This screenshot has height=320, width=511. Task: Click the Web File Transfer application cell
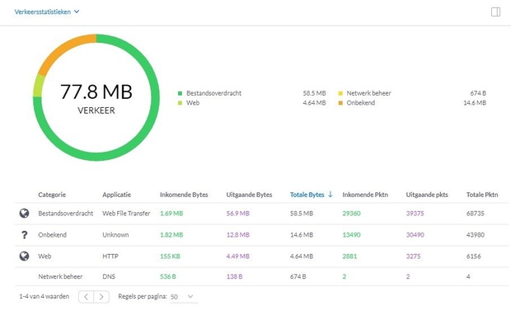tap(126, 214)
